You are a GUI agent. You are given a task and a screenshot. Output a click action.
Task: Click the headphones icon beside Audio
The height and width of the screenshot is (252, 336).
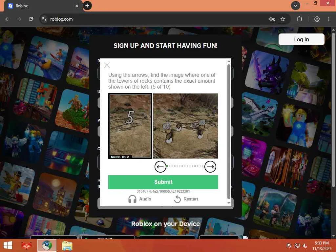132,199
